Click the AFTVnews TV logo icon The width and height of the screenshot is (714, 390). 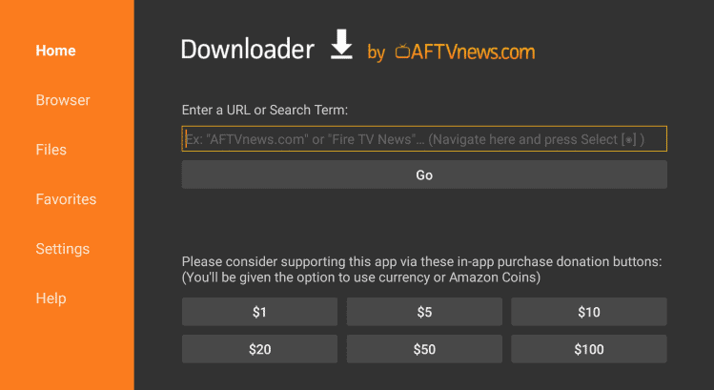(x=402, y=51)
